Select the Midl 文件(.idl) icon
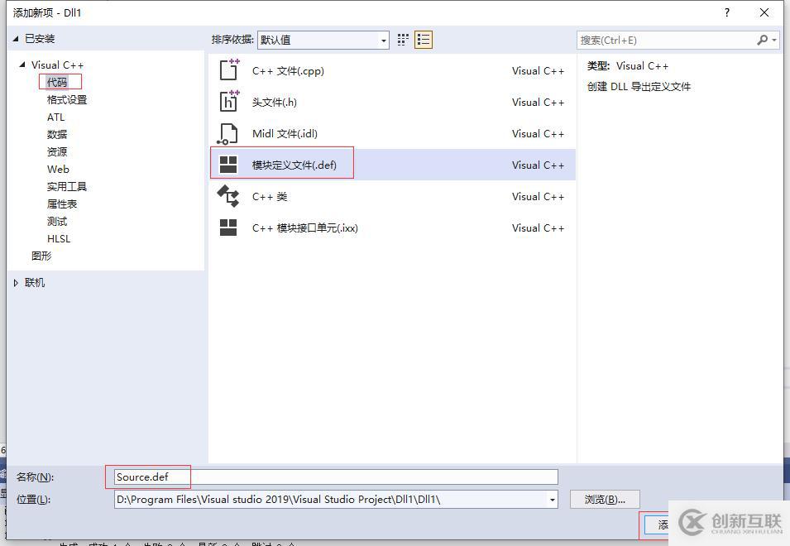 [x=227, y=133]
